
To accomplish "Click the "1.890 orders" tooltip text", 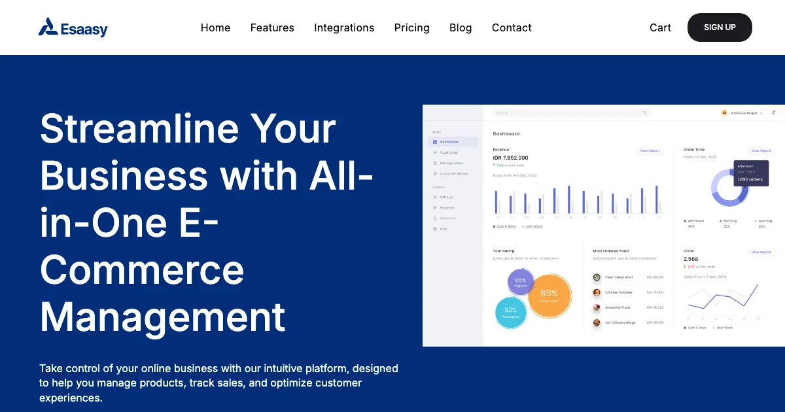I will 750,179.
